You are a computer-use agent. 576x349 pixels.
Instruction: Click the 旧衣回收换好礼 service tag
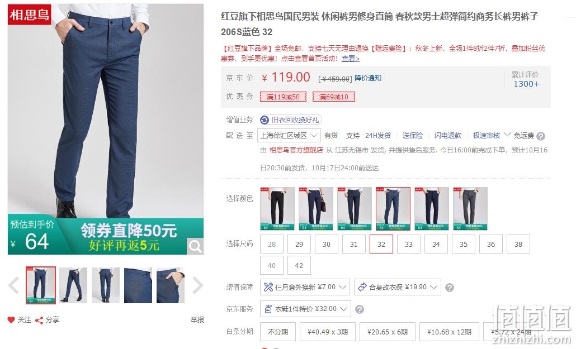pos(291,119)
